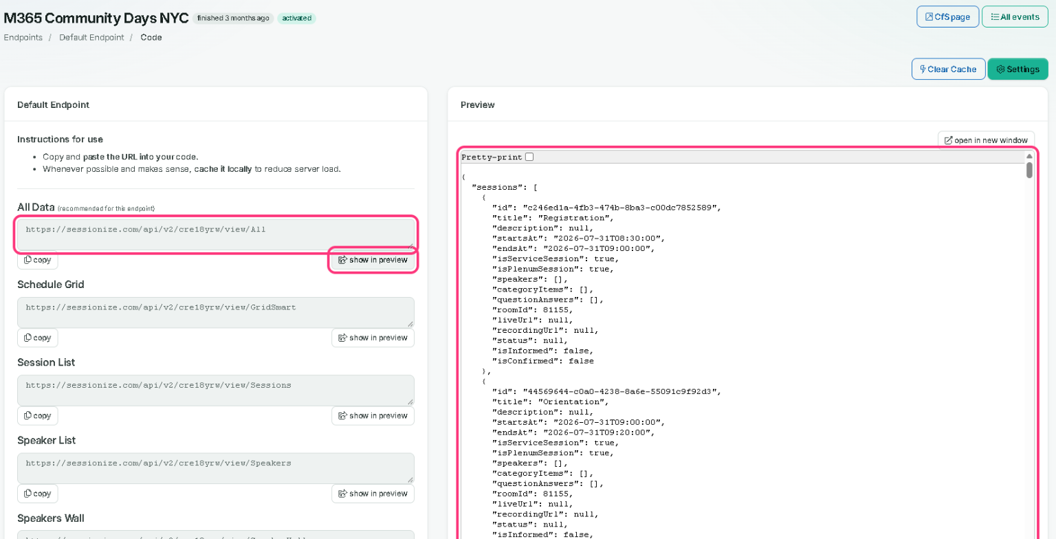The image size is (1056, 539).
Task: Click the preview scrollbar up arrow
Action: point(1029,156)
